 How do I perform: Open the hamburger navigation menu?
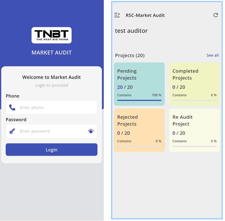[x=117, y=15]
